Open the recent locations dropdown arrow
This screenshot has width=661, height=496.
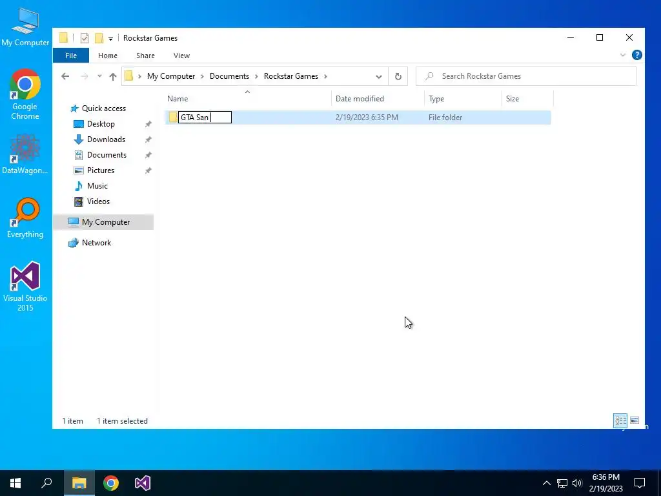click(99, 76)
